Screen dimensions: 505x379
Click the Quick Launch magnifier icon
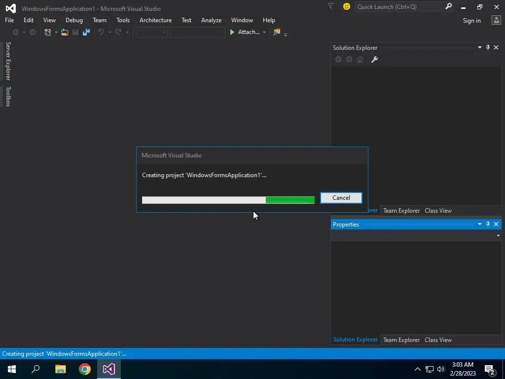pos(448,6)
